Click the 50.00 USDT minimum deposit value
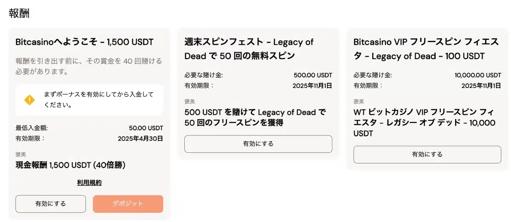 click(x=146, y=128)
